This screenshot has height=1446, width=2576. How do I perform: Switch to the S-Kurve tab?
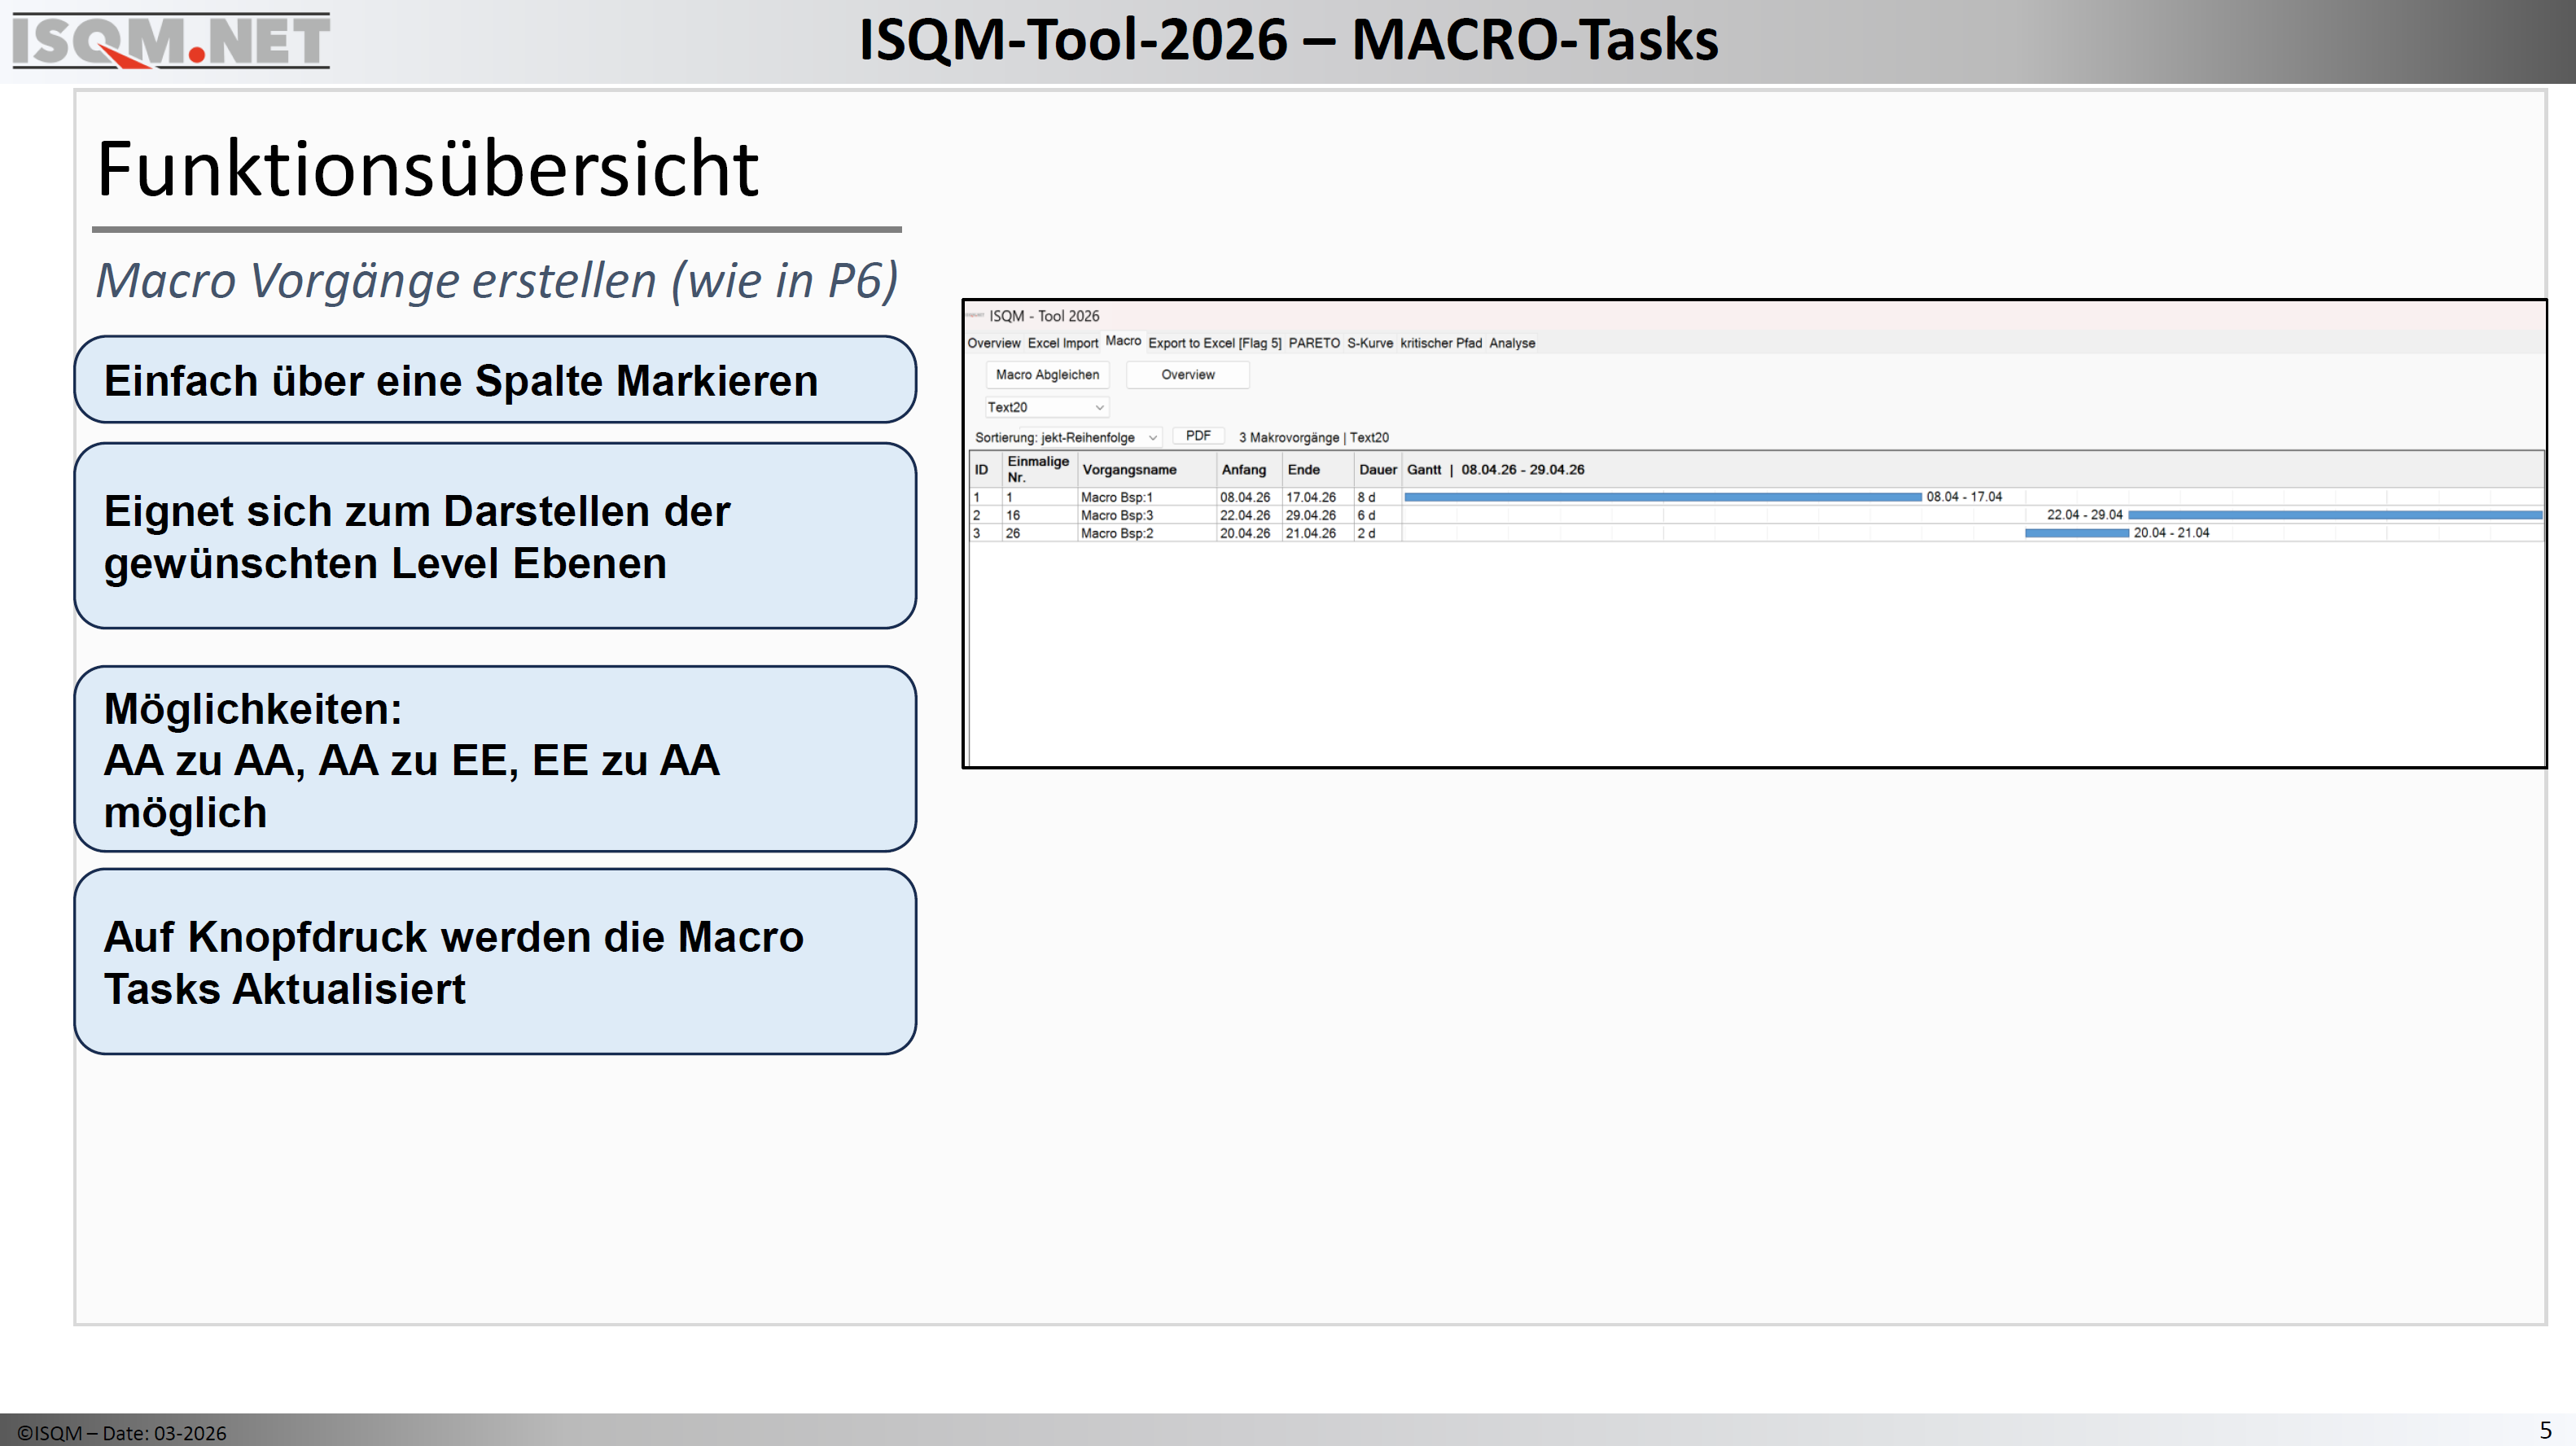(x=1369, y=343)
